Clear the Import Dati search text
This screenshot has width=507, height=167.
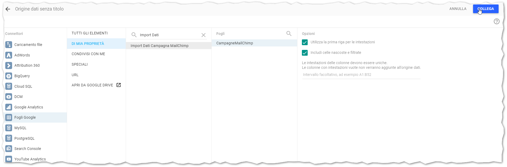[x=204, y=35]
